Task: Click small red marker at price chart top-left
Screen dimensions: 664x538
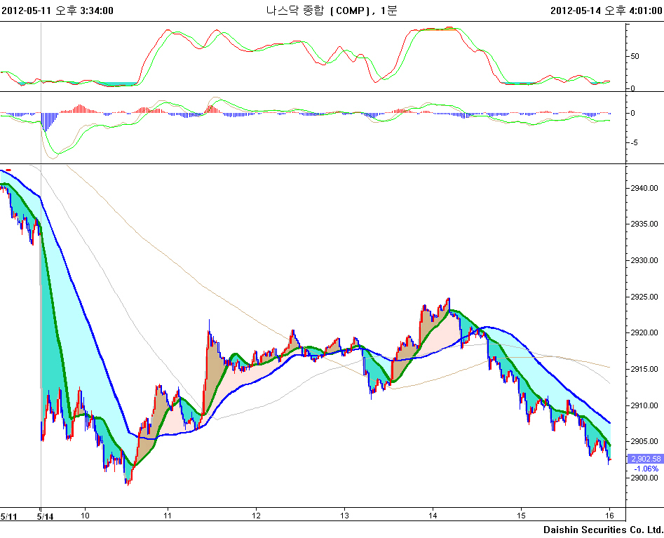Action: [x=8, y=169]
